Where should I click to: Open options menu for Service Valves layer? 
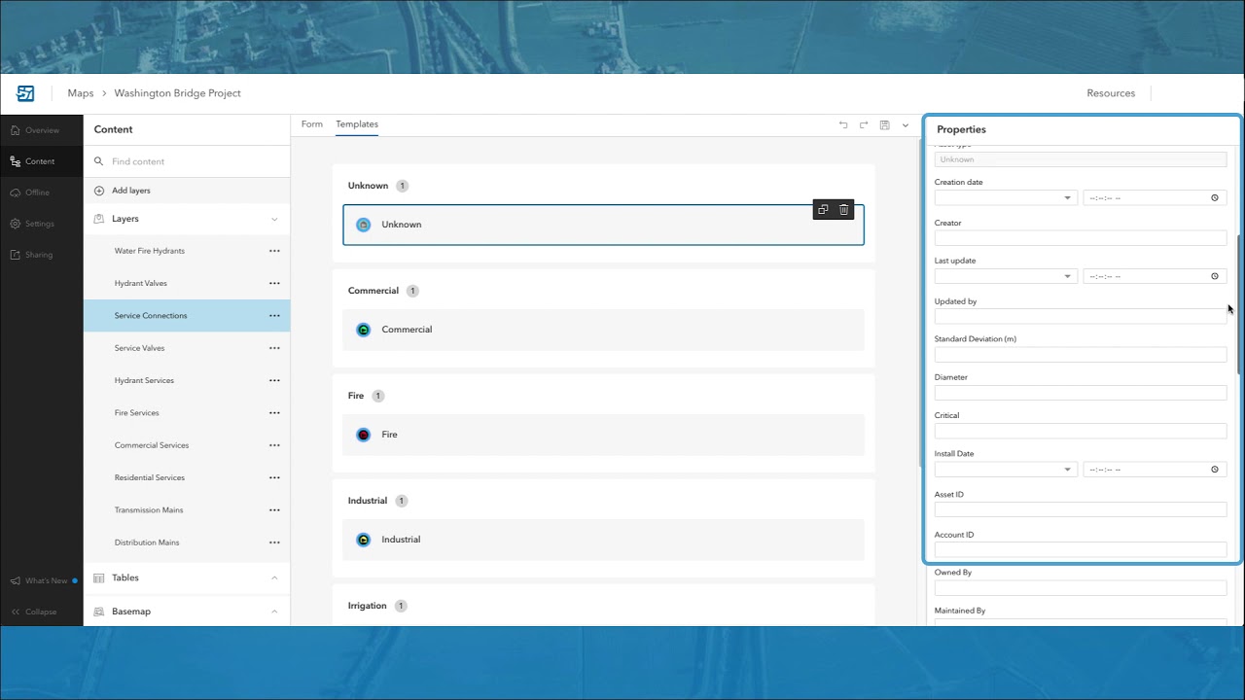[x=274, y=348]
